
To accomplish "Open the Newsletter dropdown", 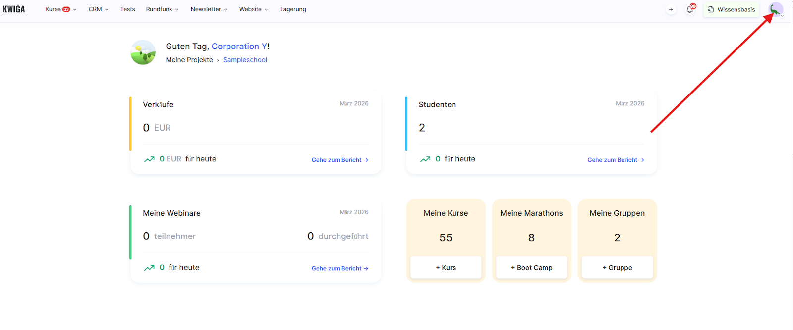I will tap(209, 9).
